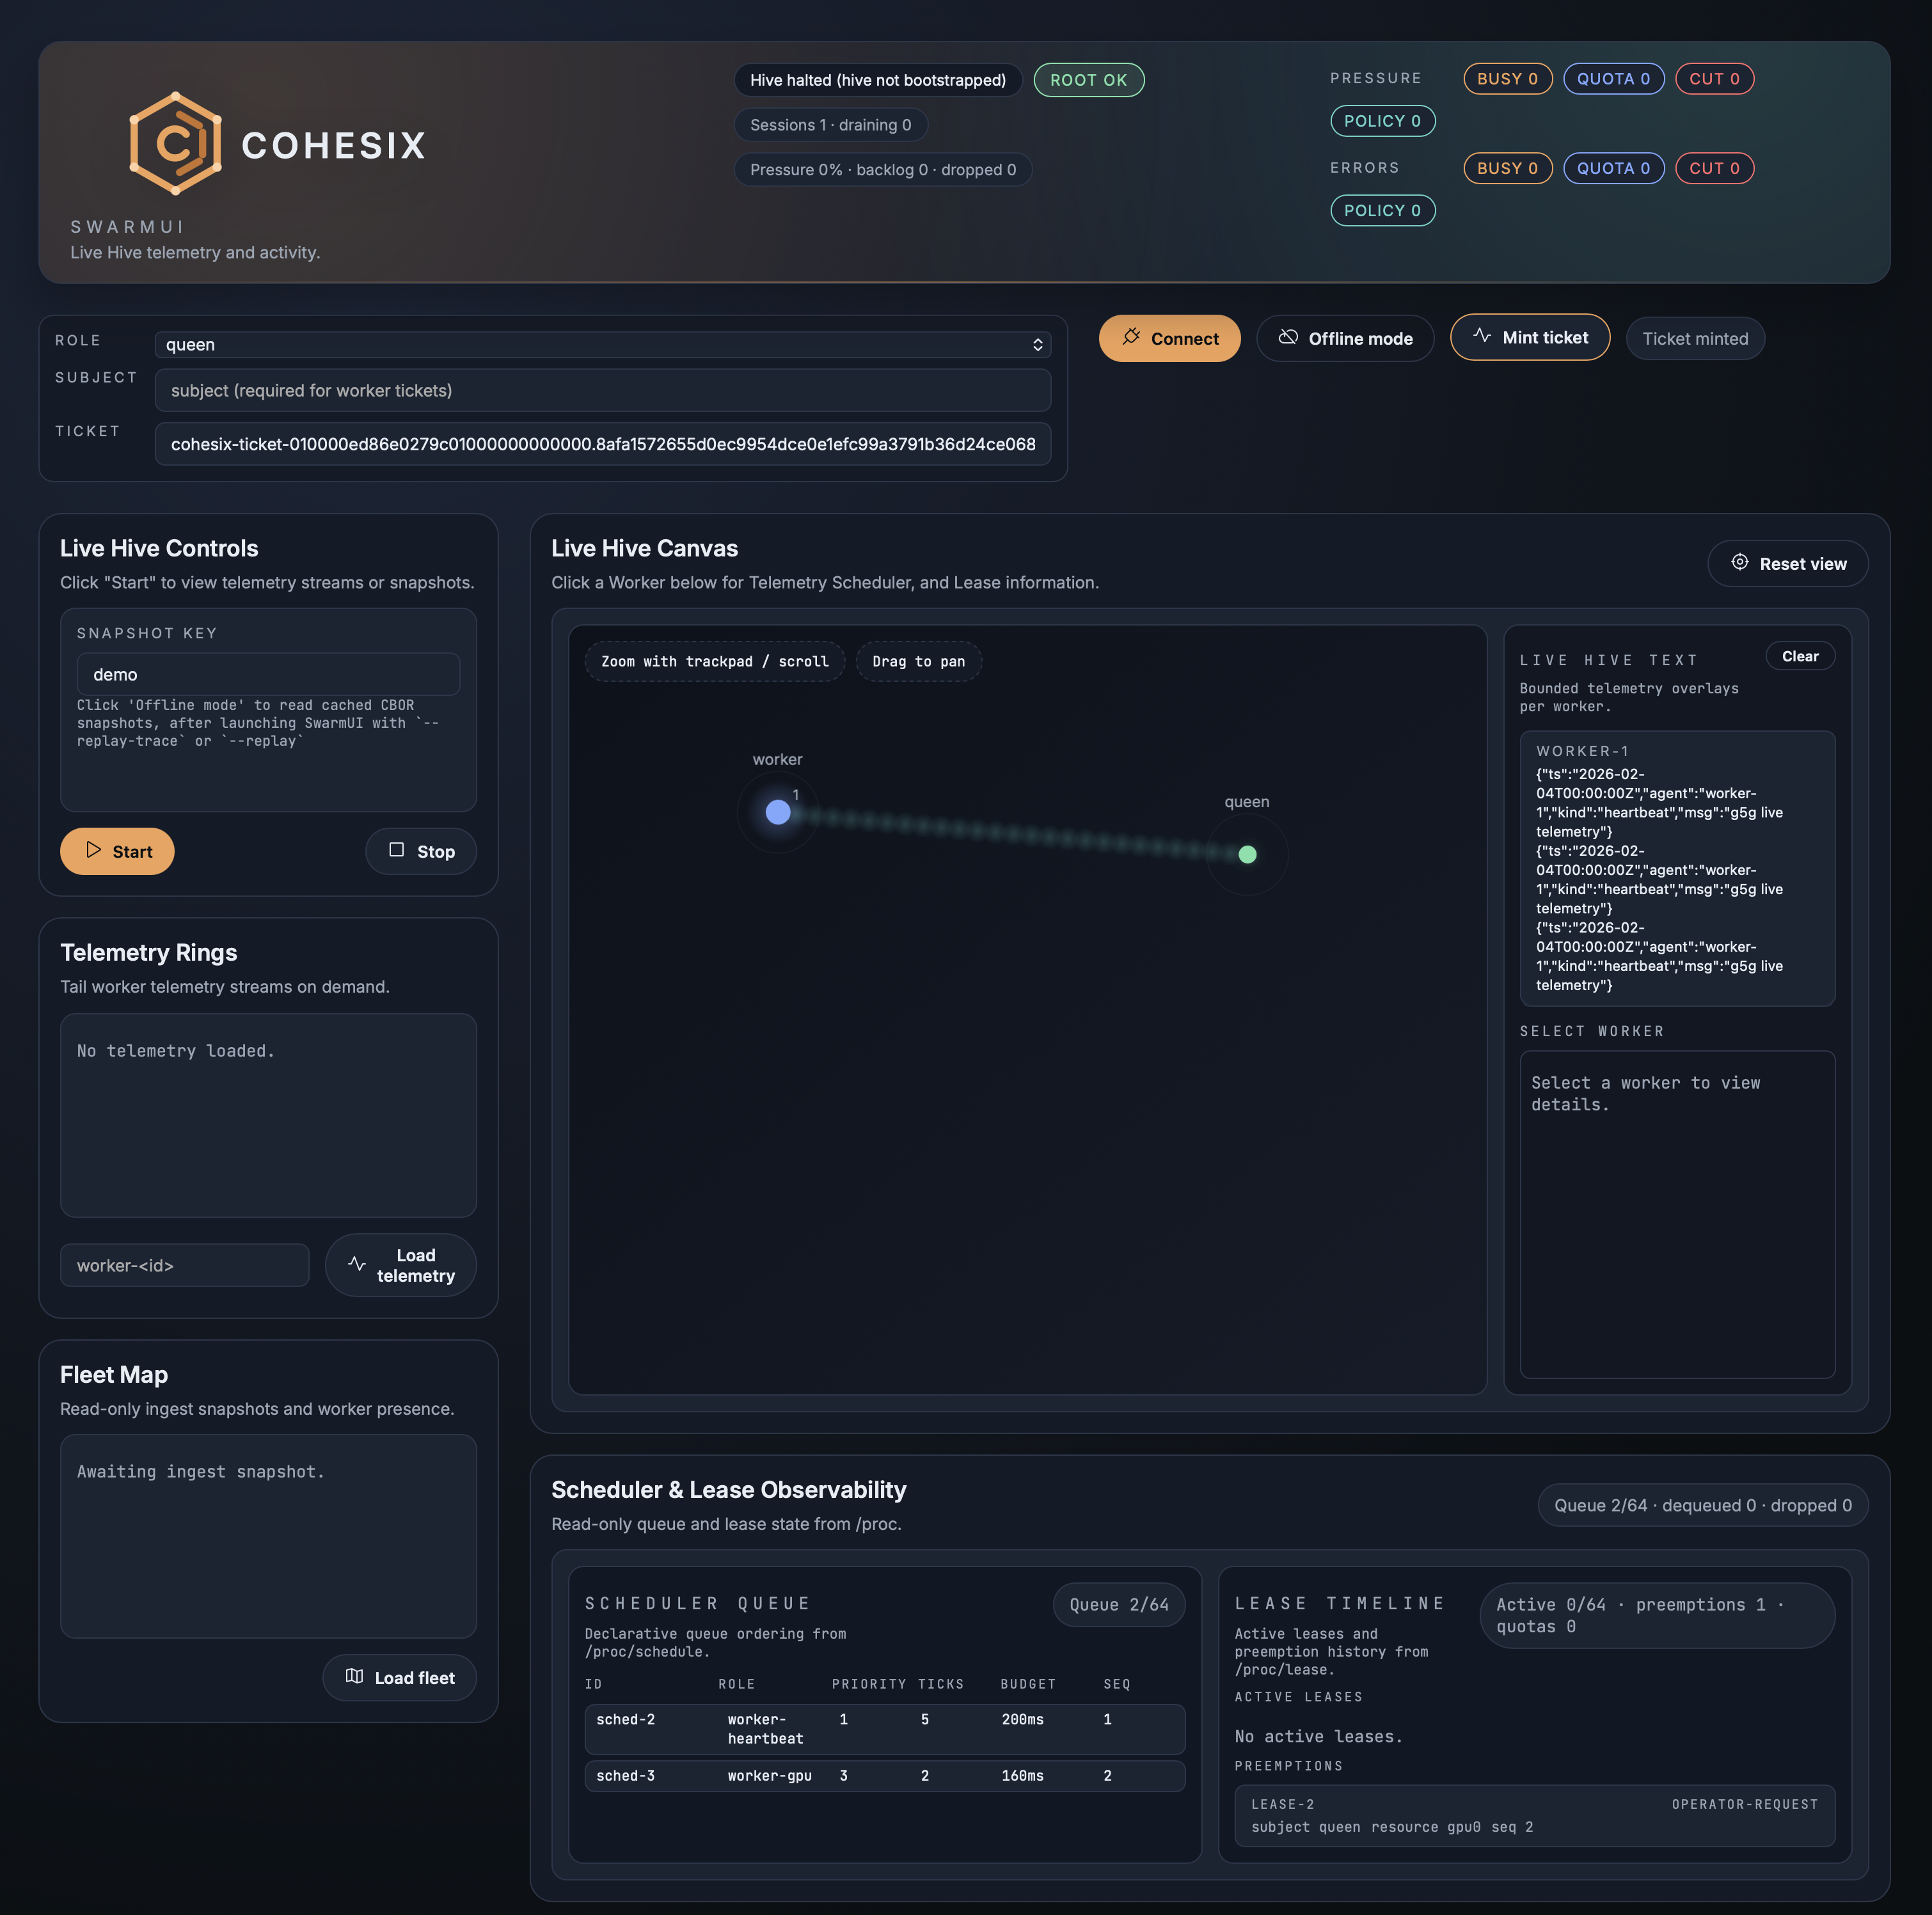The width and height of the screenshot is (1932, 1915).
Task: Click the play icon on Start
Action: [93, 850]
